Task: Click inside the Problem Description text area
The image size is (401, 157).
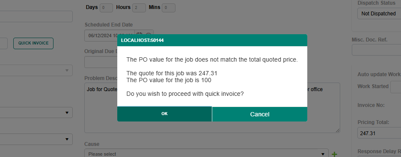Action: pyautogui.click(x=212, y=108)
